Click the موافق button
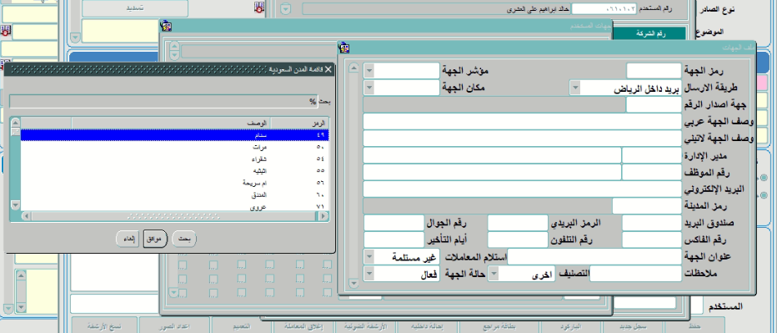Viewport: 777px width, 333px height. (155, 239)
